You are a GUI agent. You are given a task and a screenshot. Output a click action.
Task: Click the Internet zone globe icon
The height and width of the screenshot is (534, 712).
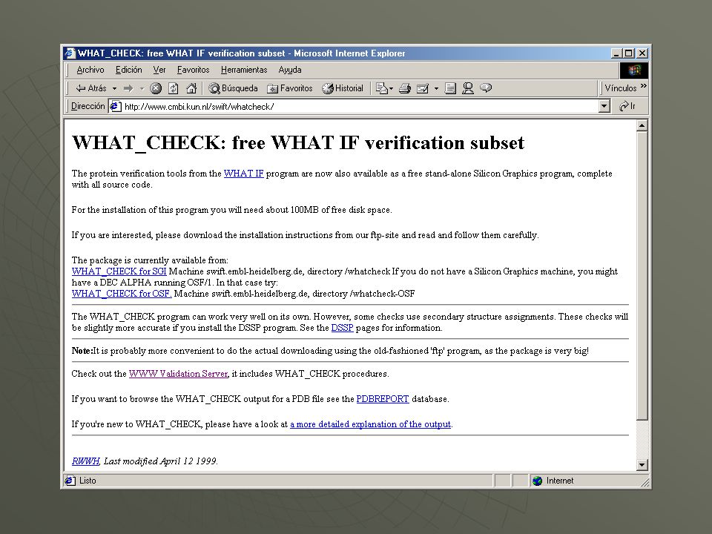point(537,481)
